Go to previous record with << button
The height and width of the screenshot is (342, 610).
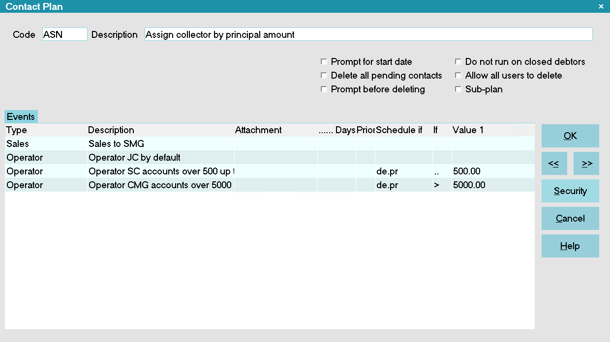(554, 164)
